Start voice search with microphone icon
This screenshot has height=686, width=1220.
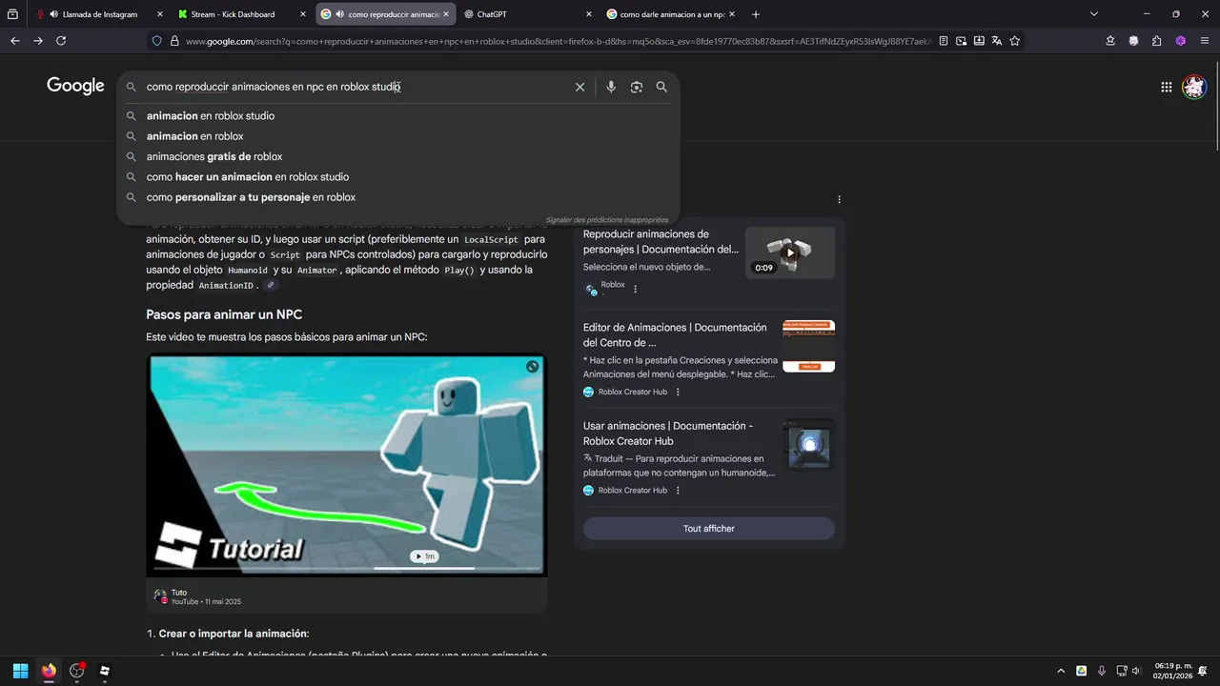611,87
